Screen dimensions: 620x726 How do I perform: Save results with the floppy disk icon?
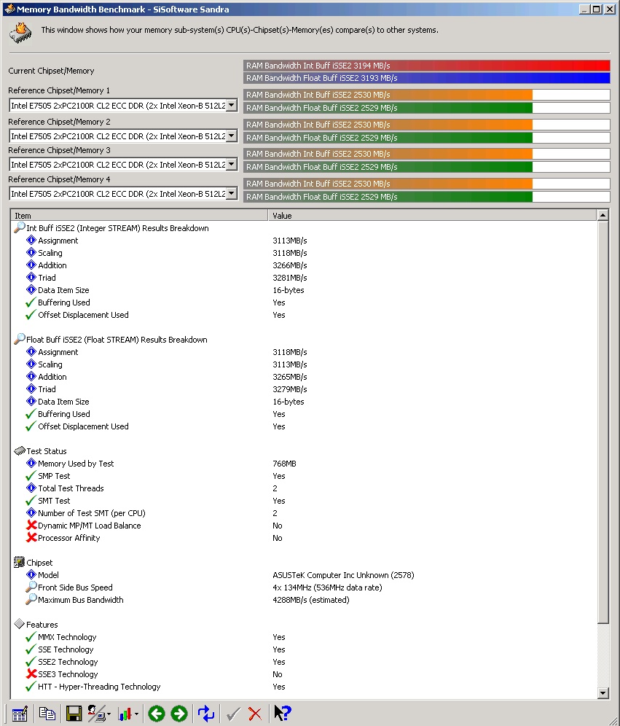74,714
